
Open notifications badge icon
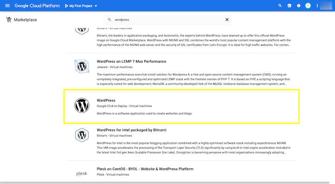[308, 6]
